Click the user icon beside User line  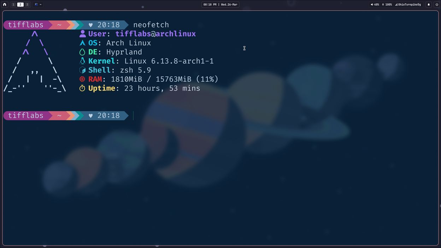82,34
